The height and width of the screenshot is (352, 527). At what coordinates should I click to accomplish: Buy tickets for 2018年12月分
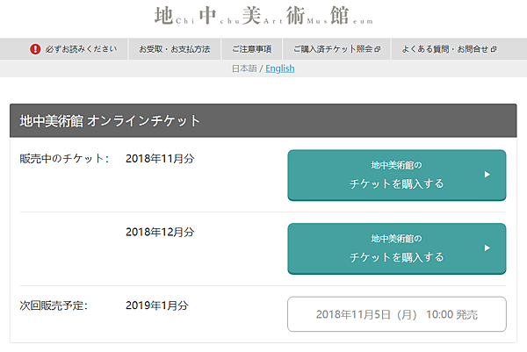tap(396, 248)
